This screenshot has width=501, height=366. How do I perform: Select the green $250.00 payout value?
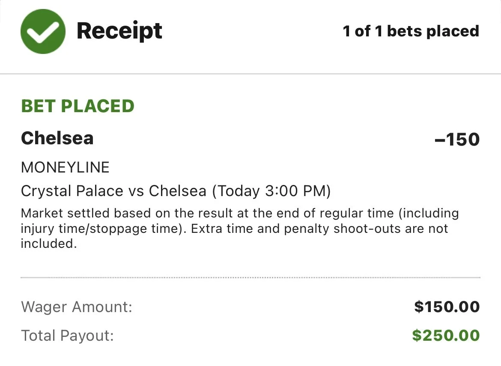pyautogui.click(x=446, y=335)
